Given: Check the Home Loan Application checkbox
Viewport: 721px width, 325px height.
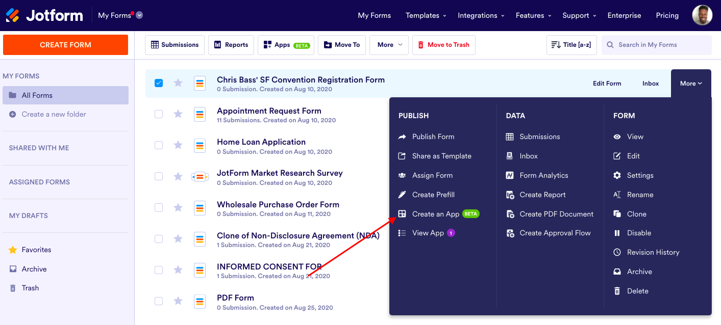Looking at the screenshot, I should [159, 145].
